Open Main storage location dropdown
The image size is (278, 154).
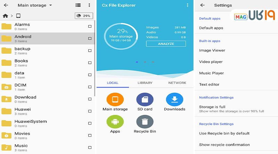tap(35, 5)
